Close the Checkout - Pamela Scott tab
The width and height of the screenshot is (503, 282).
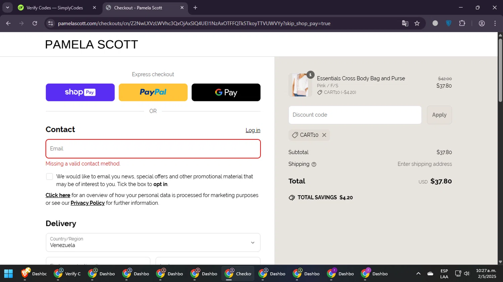click(x=182, y=8)
